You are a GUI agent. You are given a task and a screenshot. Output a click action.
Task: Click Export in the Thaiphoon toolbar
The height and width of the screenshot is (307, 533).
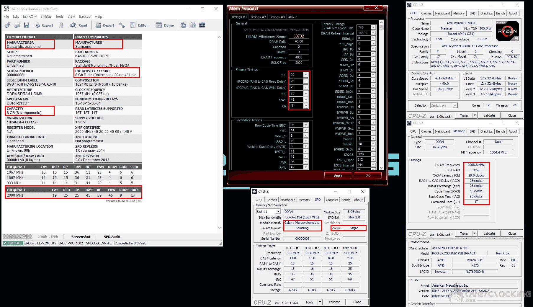44,25
